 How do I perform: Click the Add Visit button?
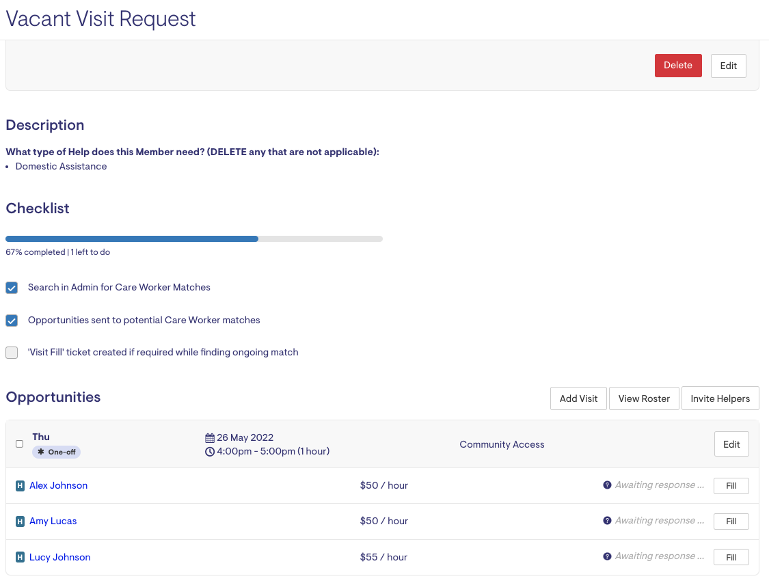pos(578,398)
